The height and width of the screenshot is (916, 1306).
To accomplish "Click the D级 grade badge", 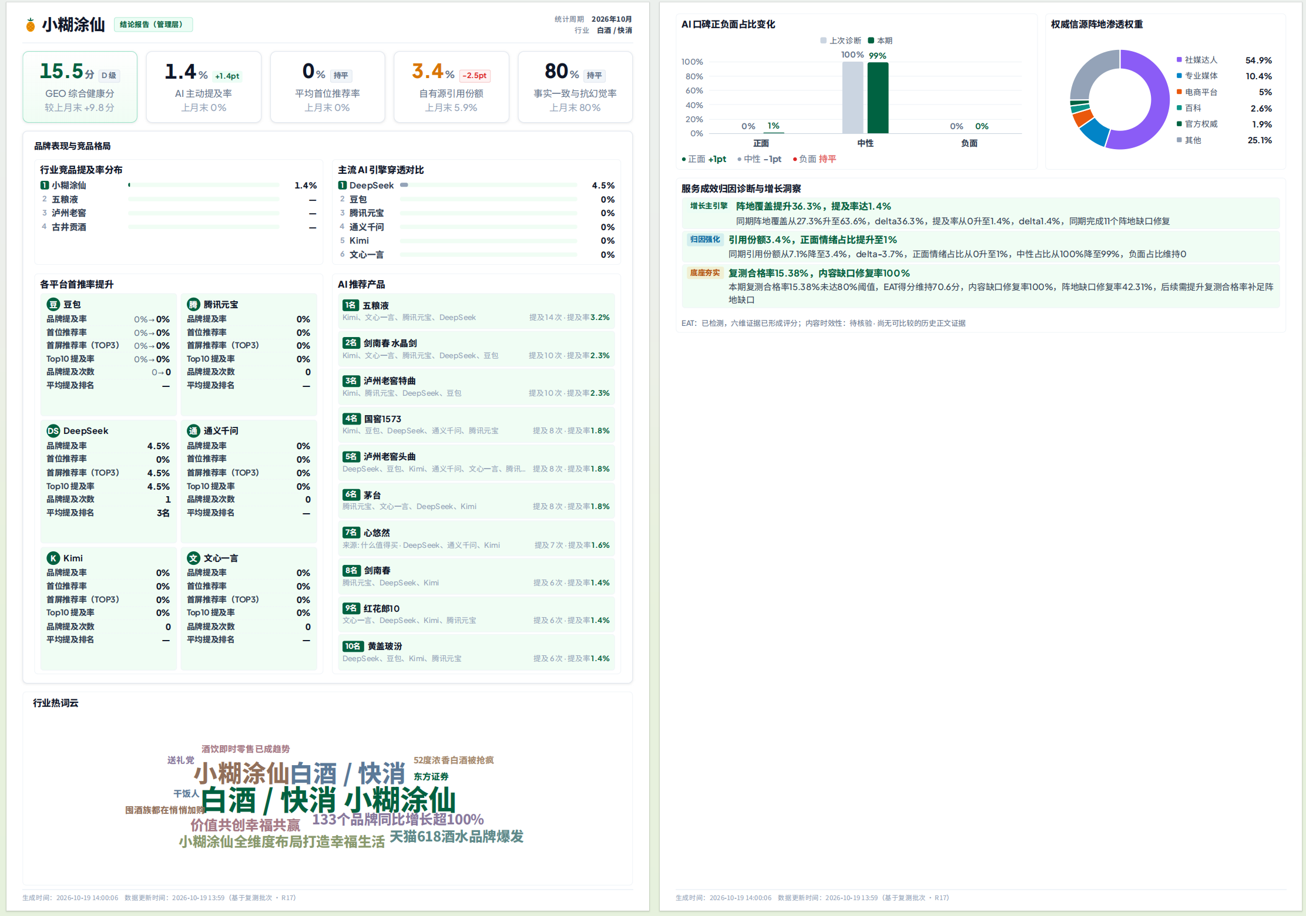I will pos(109,75).
